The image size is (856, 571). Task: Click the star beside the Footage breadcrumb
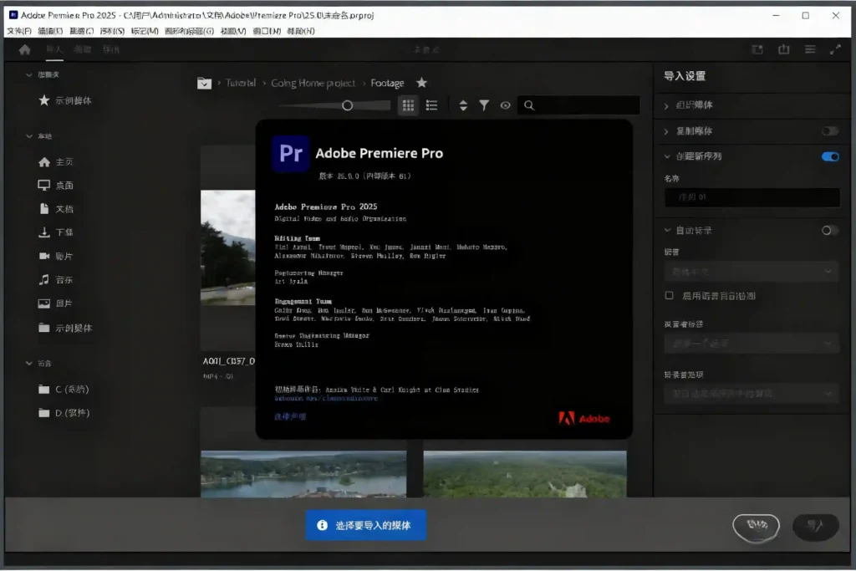(x=422, y=83)
